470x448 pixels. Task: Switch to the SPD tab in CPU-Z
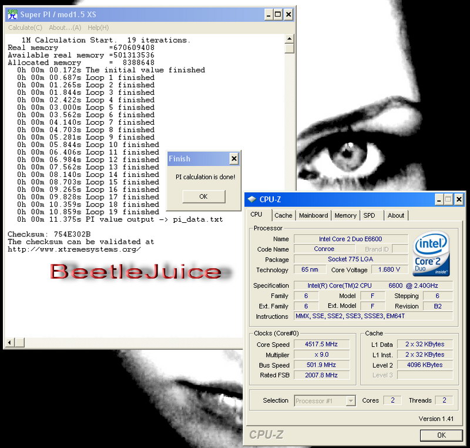tap(370, 215)
